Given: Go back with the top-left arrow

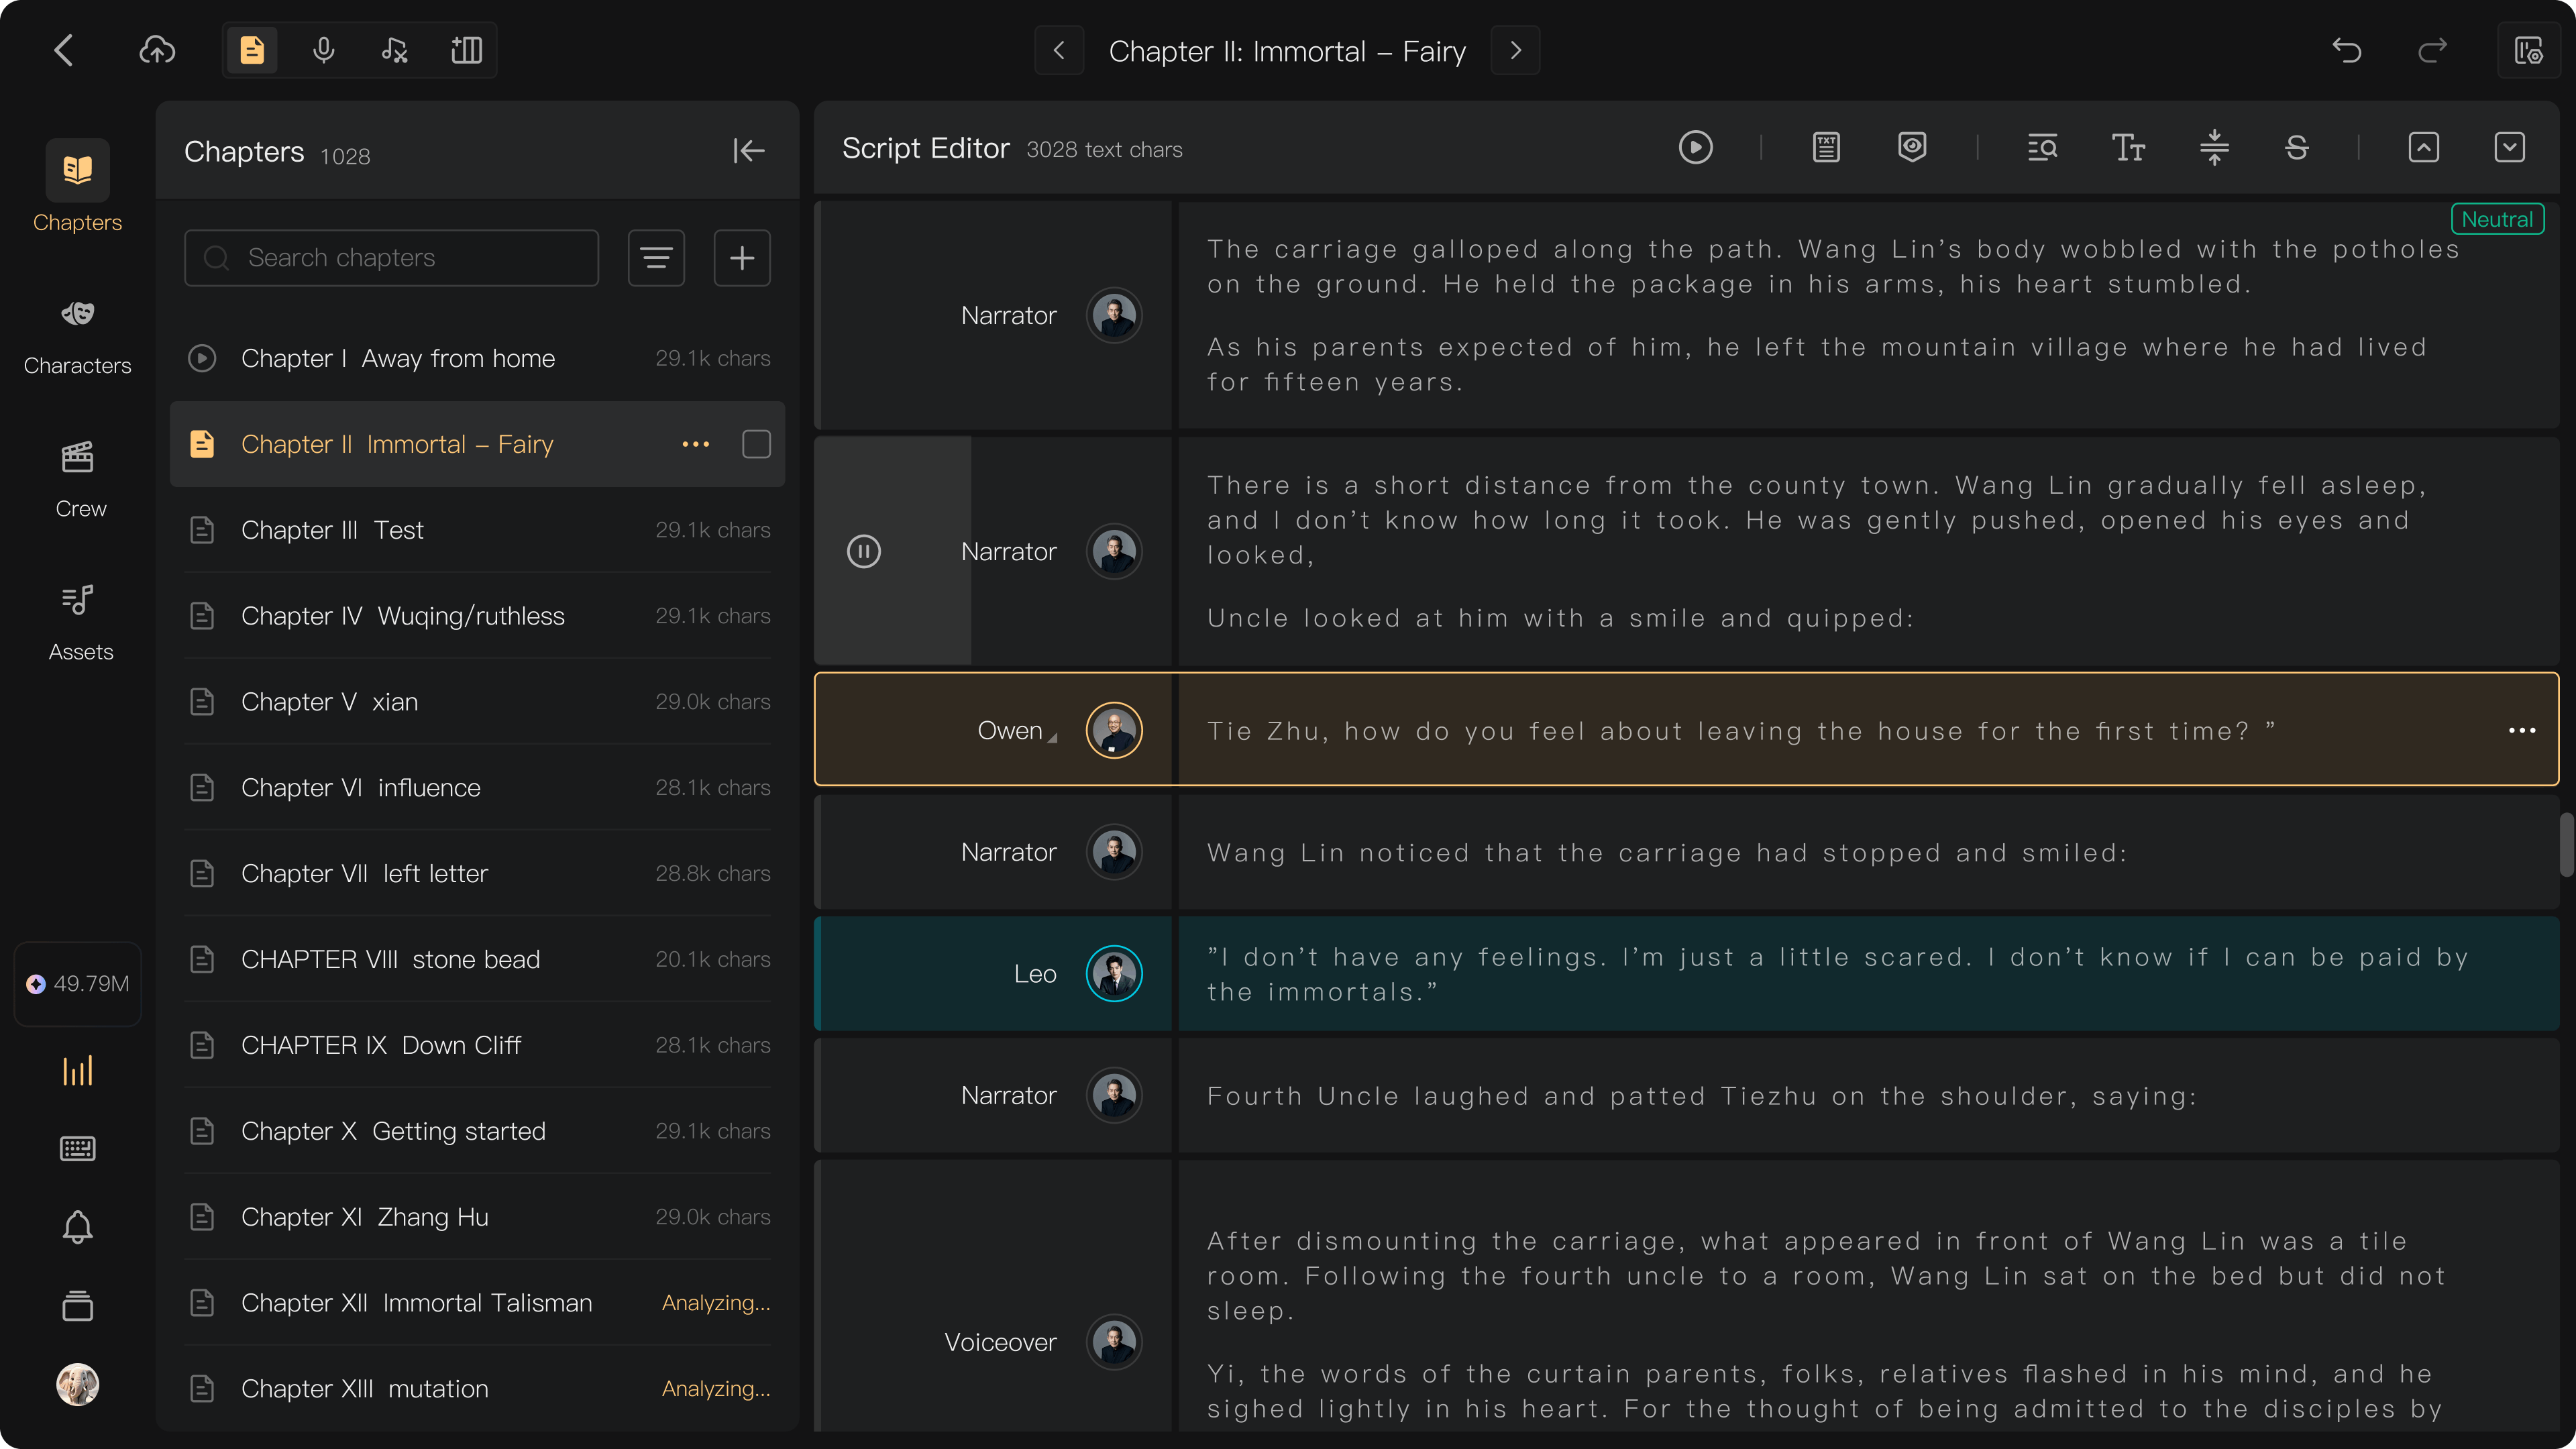Looking at the screenshot, I should point(64,50).
